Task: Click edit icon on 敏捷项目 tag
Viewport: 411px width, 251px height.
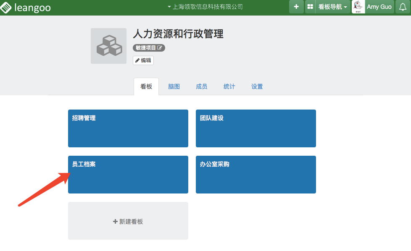Action: pos(160,48)
